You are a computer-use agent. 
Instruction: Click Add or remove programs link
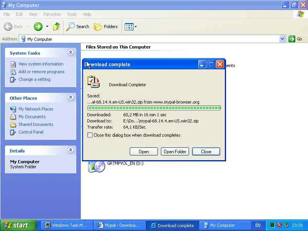pos(42,72)
